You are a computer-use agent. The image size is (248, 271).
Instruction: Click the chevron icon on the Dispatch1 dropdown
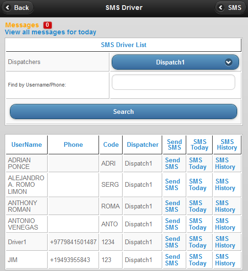point(229,62)
